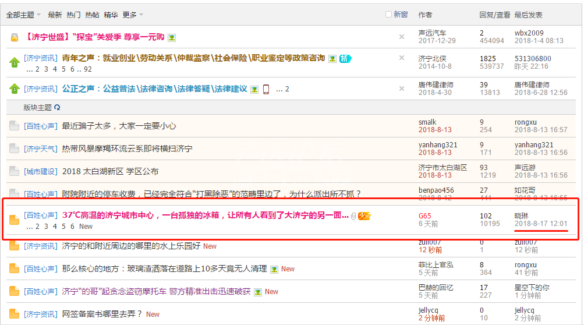This screenshot has height=325, width=584.
Task: Click the 2018-8-17 12:01 last post time
Action: coord(541,224)
